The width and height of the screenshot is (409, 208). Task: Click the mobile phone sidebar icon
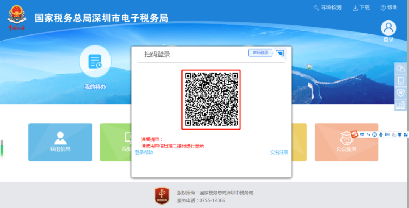point(400,81)
